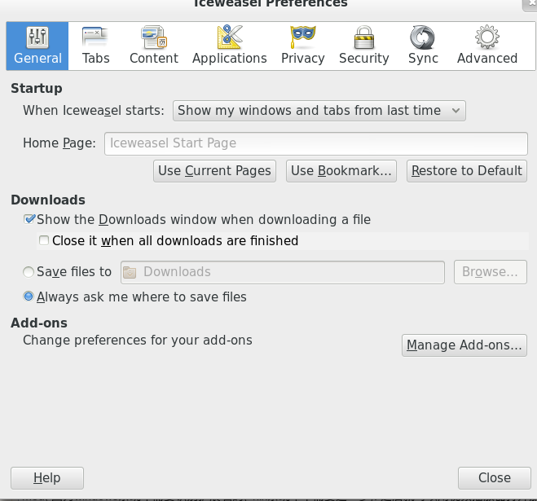Click the Home Page input field
The image size is (537, 501).
click(x=315, y=143)
